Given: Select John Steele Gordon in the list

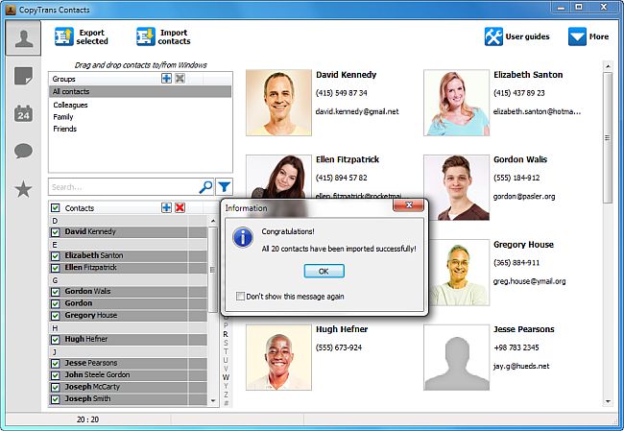Looking at the screenshot, I should coord(128,375).
